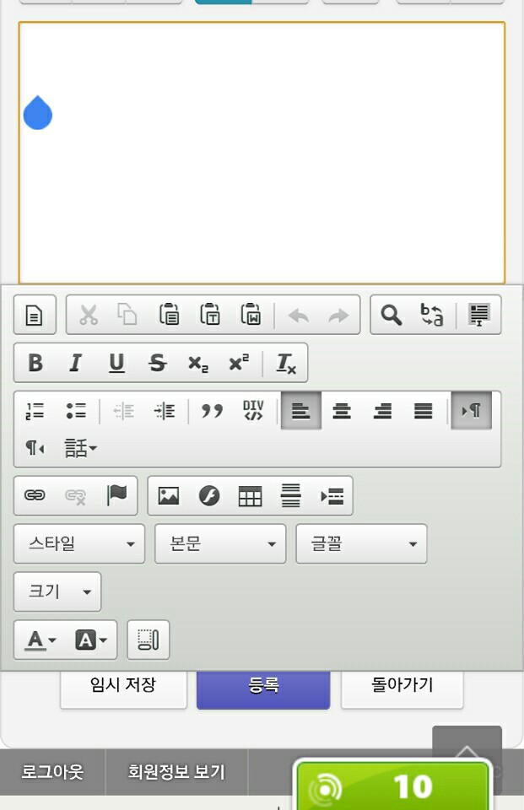Toggle superscript formatting
Image resolution: width=524 pixels, height=810 pixels.
pyautogui.click(x=239, y=363)
